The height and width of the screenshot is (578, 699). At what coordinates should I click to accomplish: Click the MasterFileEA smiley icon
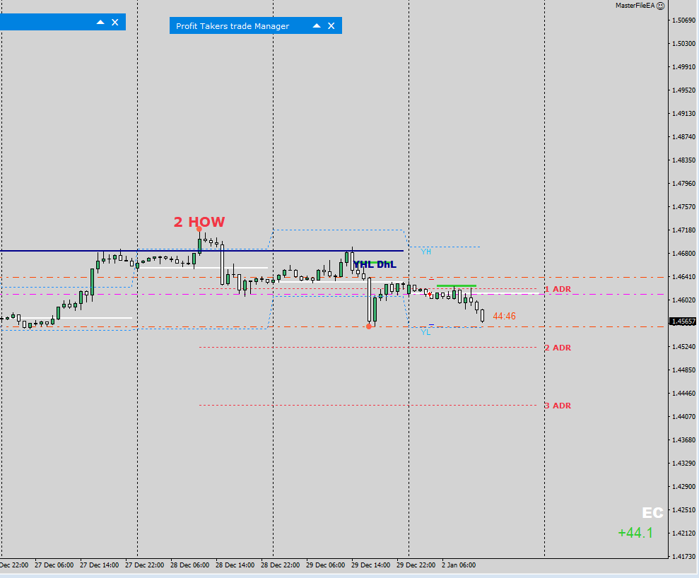pos(661,6)
